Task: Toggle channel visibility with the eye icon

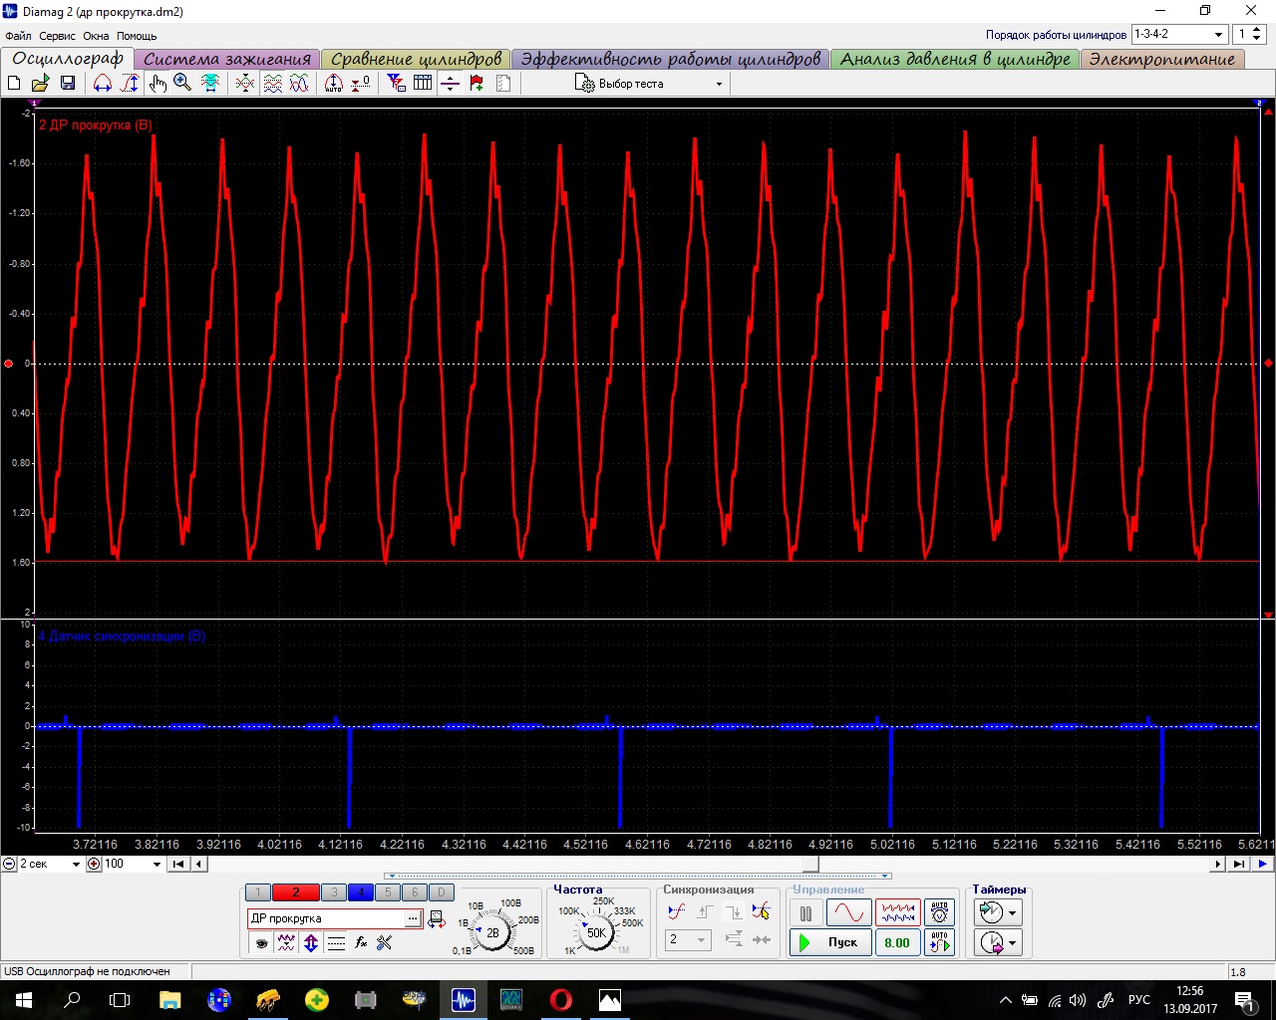Action: pyautogui.click(x=262, y=942)
